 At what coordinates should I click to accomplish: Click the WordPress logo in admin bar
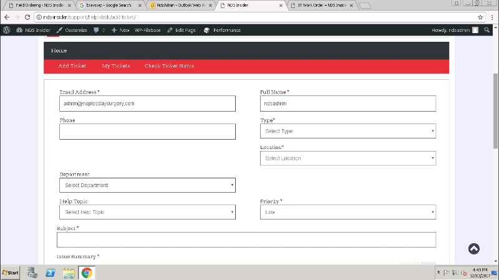pos(6,30)
